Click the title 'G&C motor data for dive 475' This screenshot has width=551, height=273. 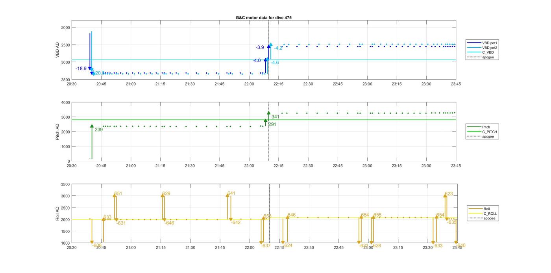(x=264, y=18)
